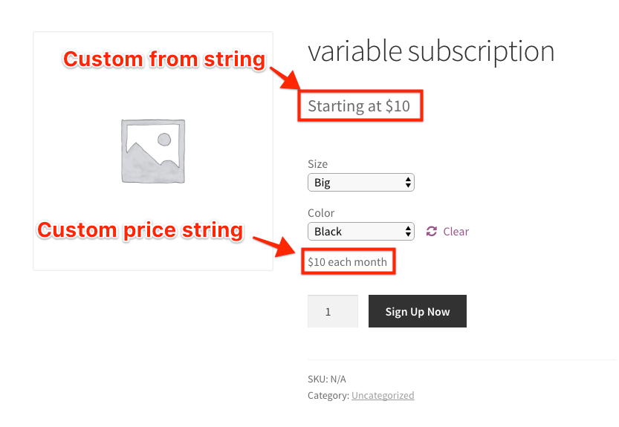Click the Size dropdown up-down arrows
Viewport: 619px width, 427px height.
[408, 183]
